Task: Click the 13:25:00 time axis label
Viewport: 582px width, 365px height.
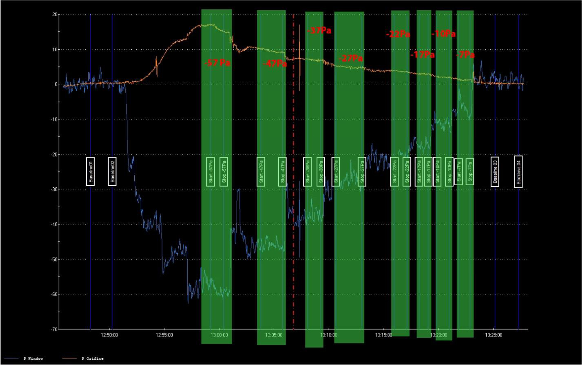Action: (493, 335)
